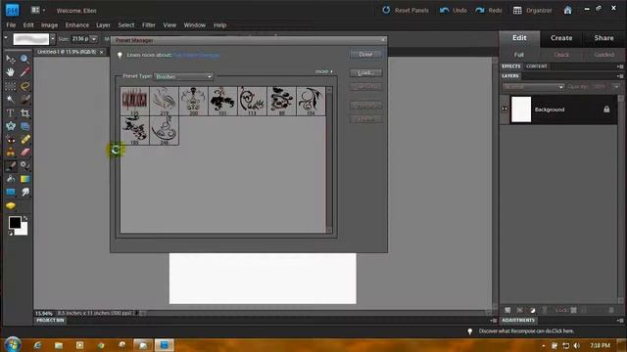Select the Blur/Smudge tool
The height and width of the screenshot is (352, 627).
click(x=24, y=192)
